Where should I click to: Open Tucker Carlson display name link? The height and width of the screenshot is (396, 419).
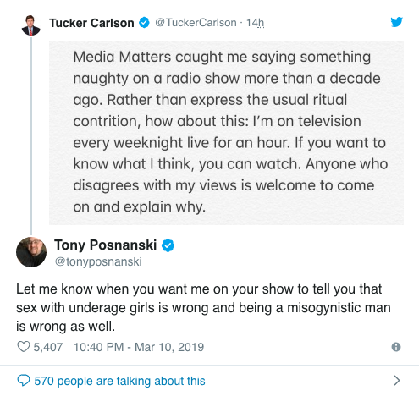91,23
